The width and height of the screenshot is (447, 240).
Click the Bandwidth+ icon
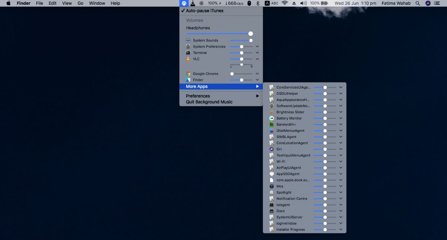271,124
